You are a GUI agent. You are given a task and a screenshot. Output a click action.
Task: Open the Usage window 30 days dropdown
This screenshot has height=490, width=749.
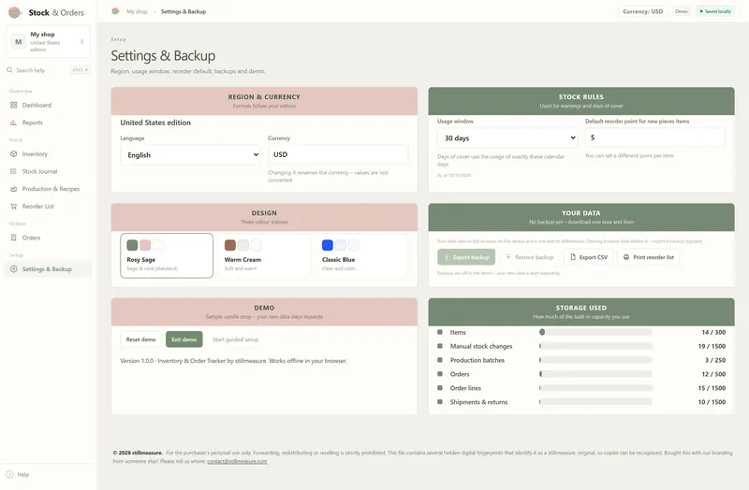(x=507, y=137)
